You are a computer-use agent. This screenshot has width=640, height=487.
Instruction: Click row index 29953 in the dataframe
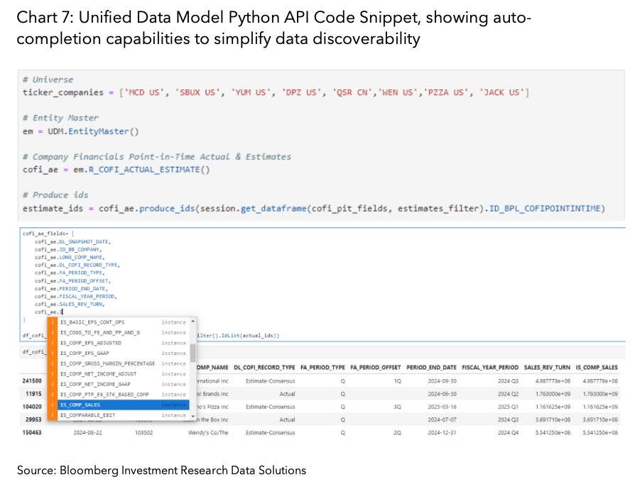(x=33, y=420)
